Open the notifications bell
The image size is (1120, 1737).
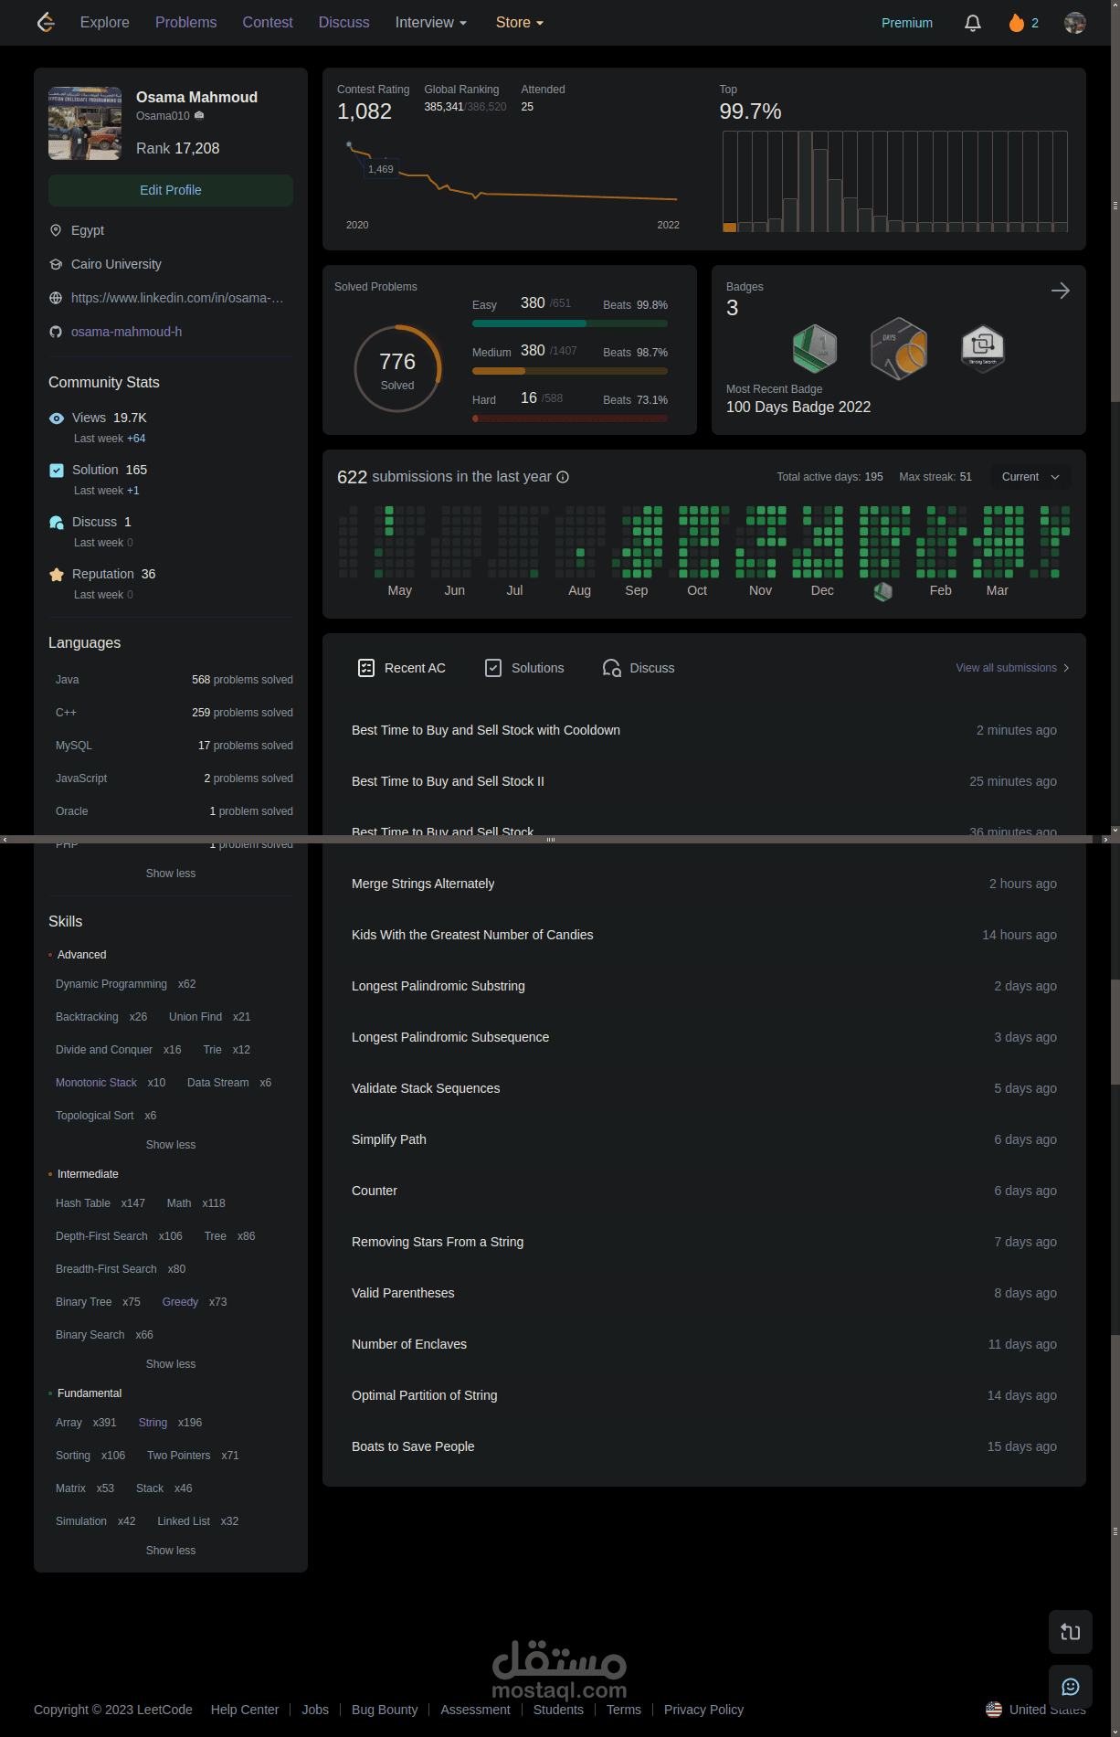973,23
